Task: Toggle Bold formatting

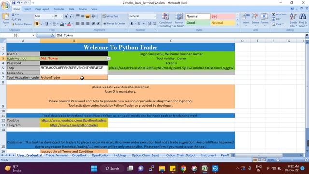Action: tap(37, 24)
